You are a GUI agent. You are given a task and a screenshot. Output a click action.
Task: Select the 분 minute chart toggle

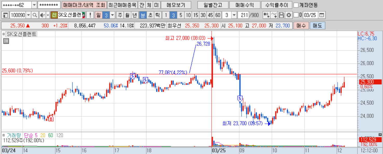[x=143, y=15]
